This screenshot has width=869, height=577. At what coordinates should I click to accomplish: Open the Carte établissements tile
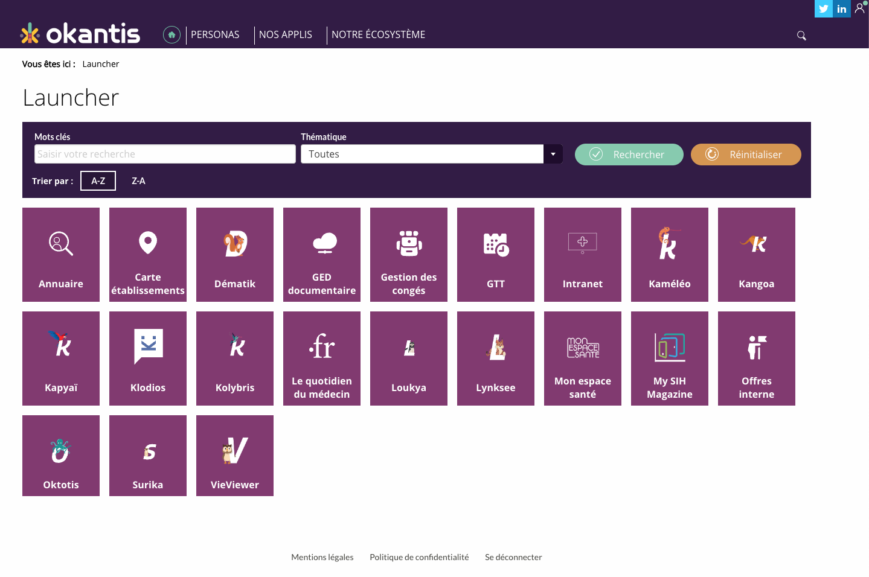pyautogui.click(x=148, y=255)
